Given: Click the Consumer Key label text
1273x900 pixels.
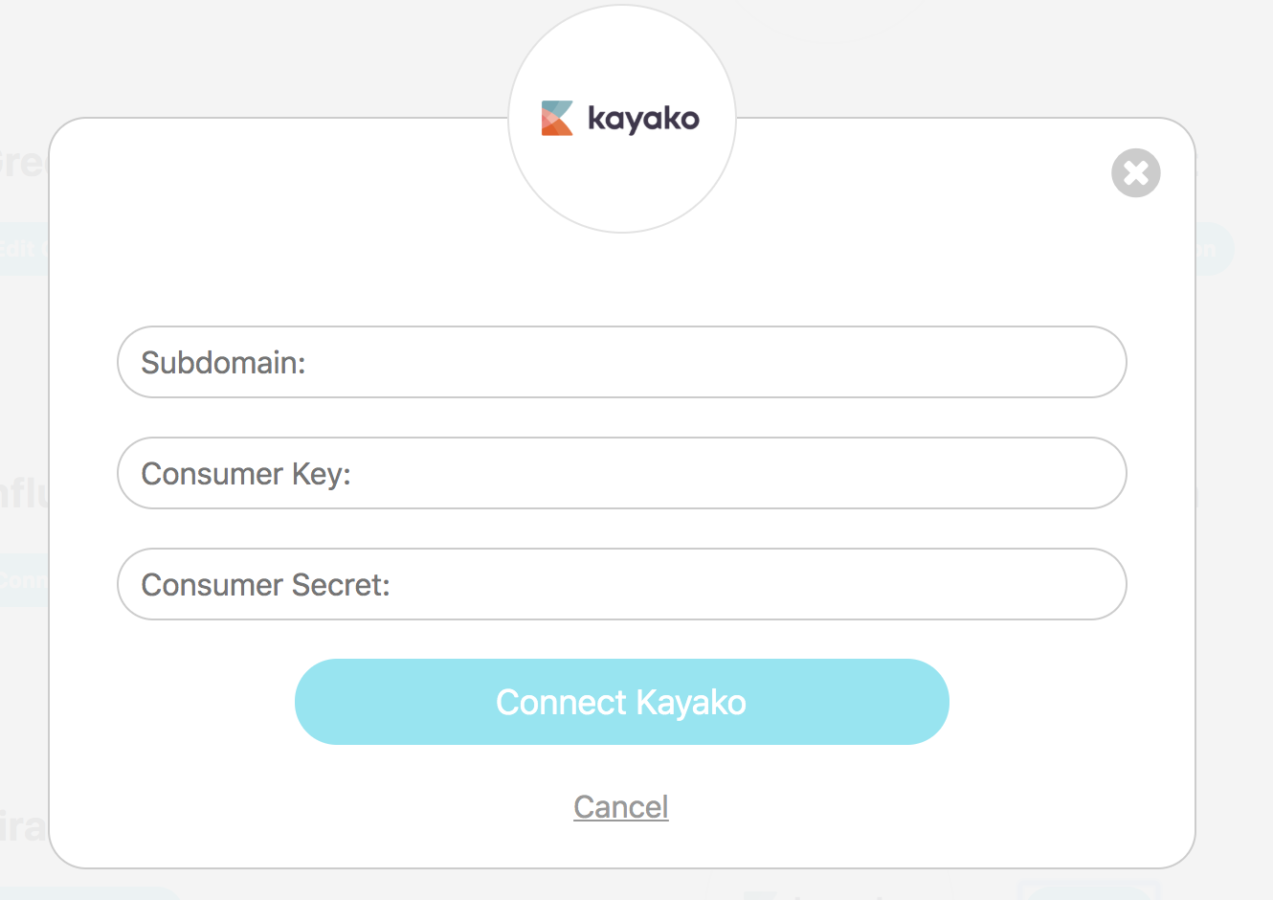Looking at the screenshot, I should pyautogui.click(x=247, y=473).
